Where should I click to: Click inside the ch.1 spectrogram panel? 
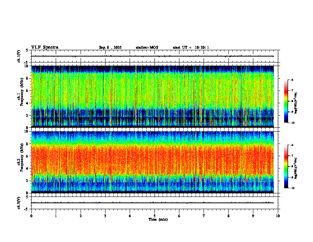153,96
